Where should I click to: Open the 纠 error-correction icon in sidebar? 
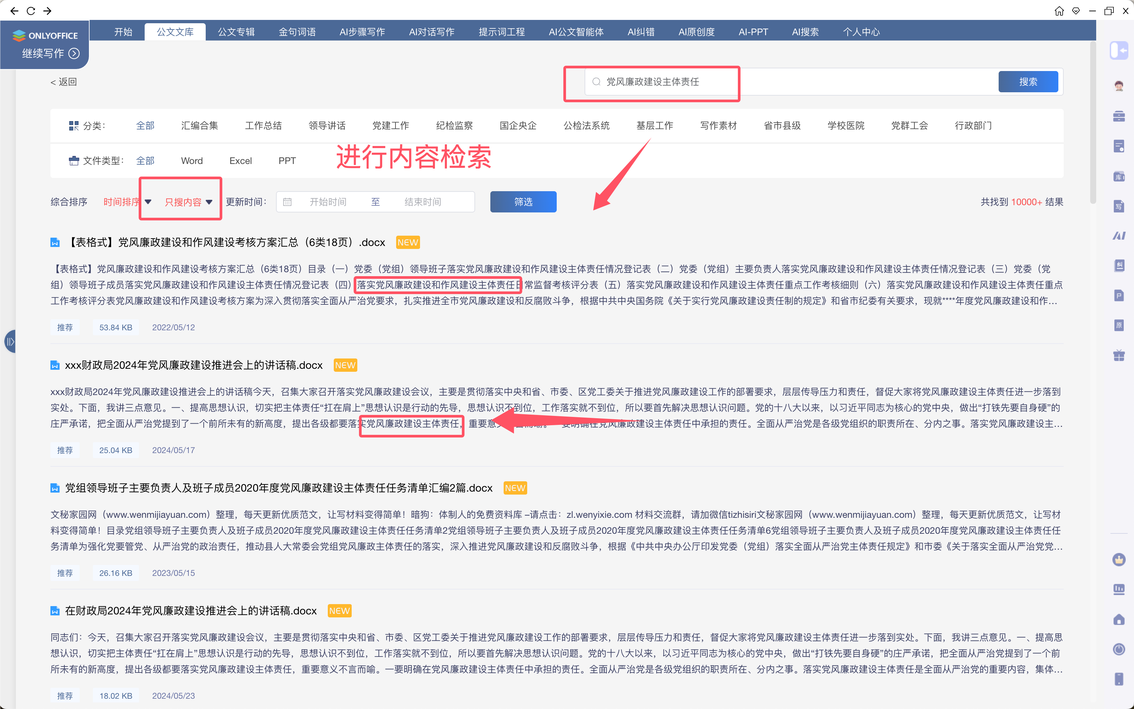1119,266
